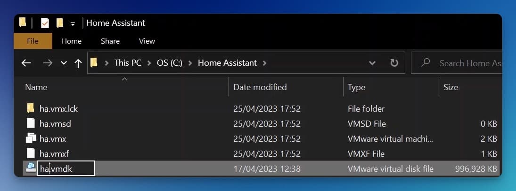Viewport: 516px width, 191px height.
Task: Click the Forward navigation arrow
Action: [48, 63]
